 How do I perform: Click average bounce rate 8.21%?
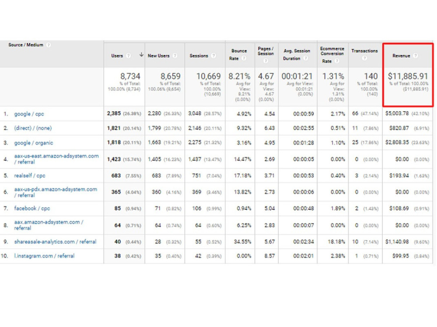point(239,76)
